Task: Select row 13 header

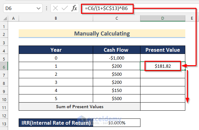Action: click(4, 123)
